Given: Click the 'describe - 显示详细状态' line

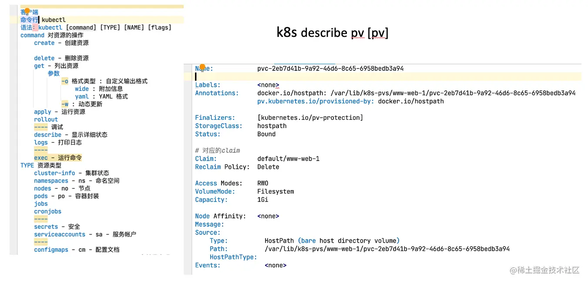Looking at the screenshot, I should coord(71,135).
